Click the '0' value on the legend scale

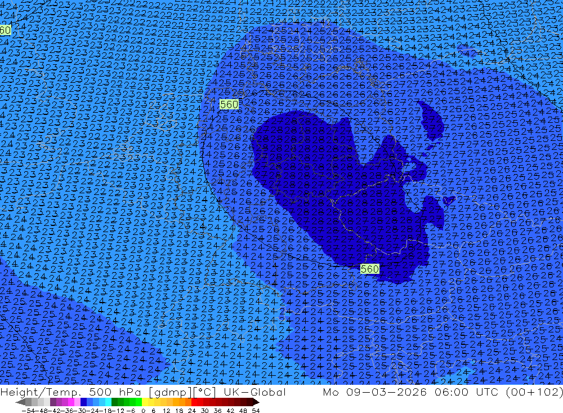click(143, 411)
